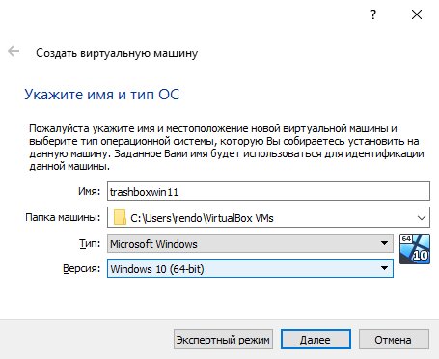Open the Windows 10 (64-bit) version dropdown
Screen dimensions: 439x359
click(x=250, y=268)
